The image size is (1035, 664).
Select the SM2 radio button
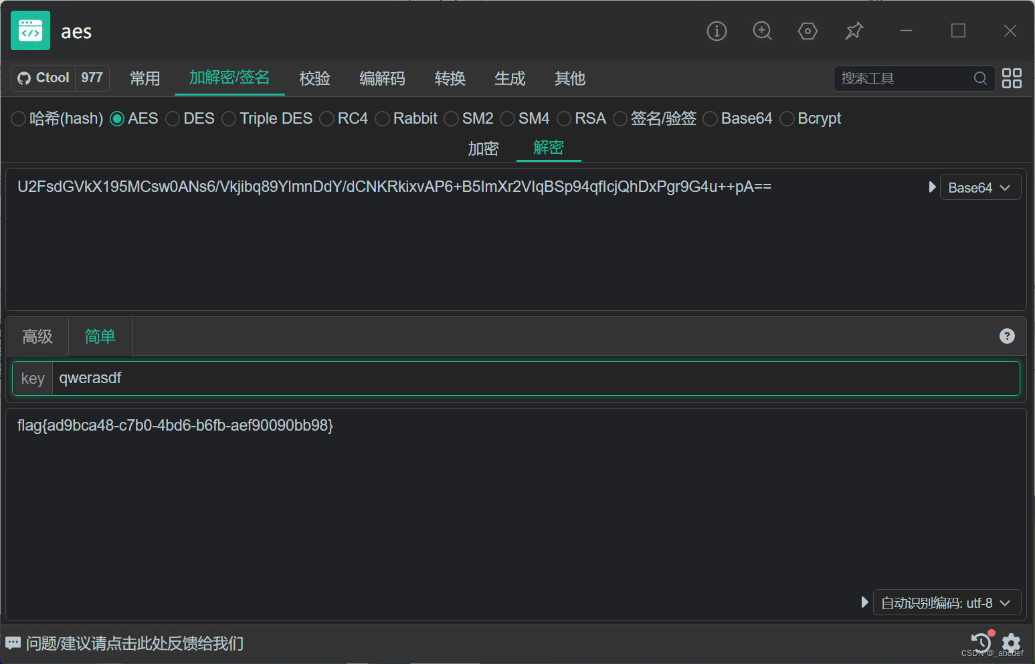click(451, 119)
